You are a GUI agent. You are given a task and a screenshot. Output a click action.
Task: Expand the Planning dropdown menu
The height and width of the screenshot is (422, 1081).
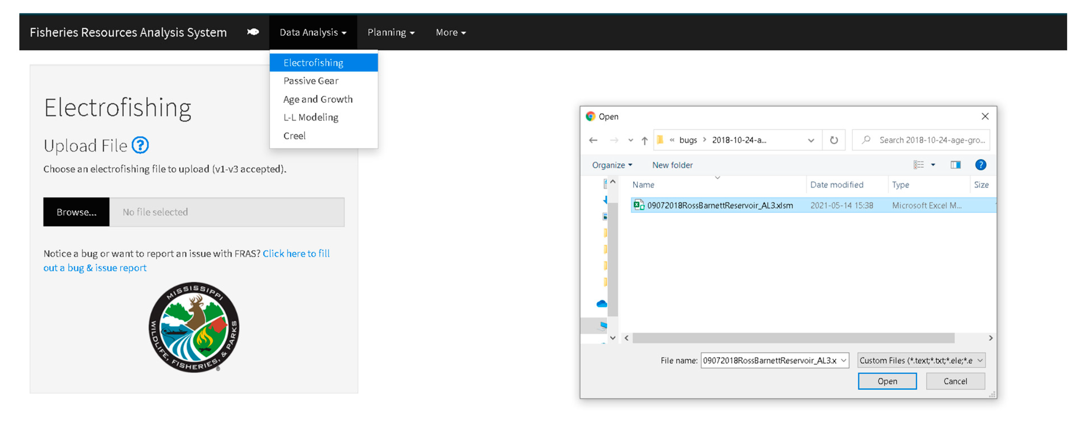pos(391,32)
